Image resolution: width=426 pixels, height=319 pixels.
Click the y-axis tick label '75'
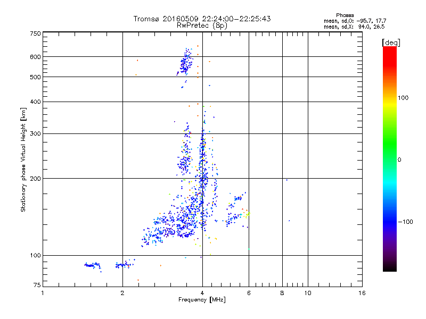coord(37,285)
